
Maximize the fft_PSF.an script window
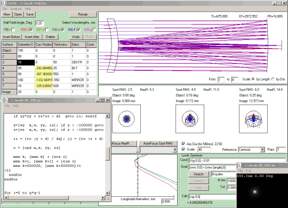click(102, 100)
